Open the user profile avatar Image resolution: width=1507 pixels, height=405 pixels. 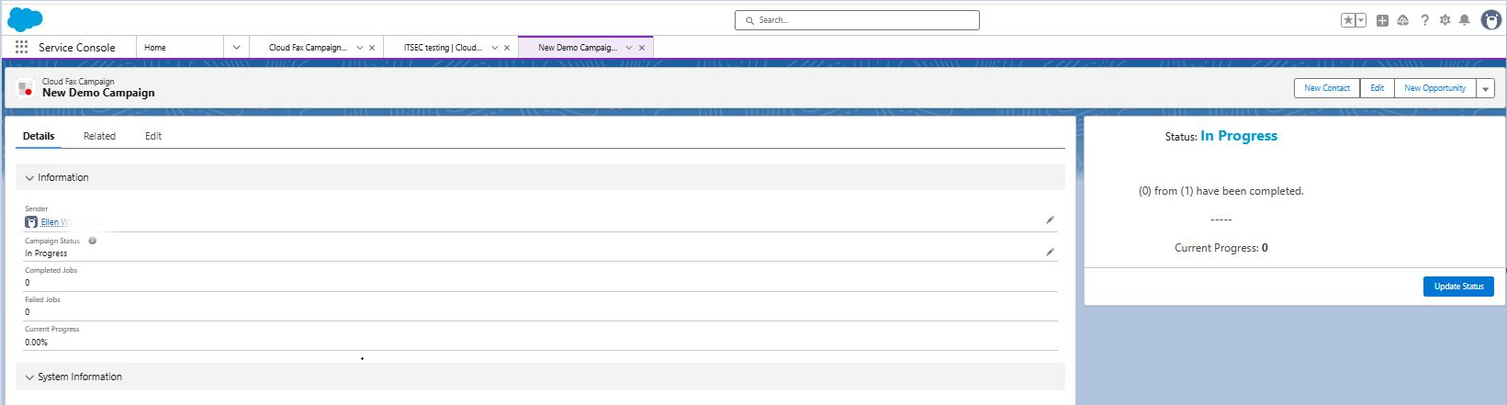(x=1490, y=20)
